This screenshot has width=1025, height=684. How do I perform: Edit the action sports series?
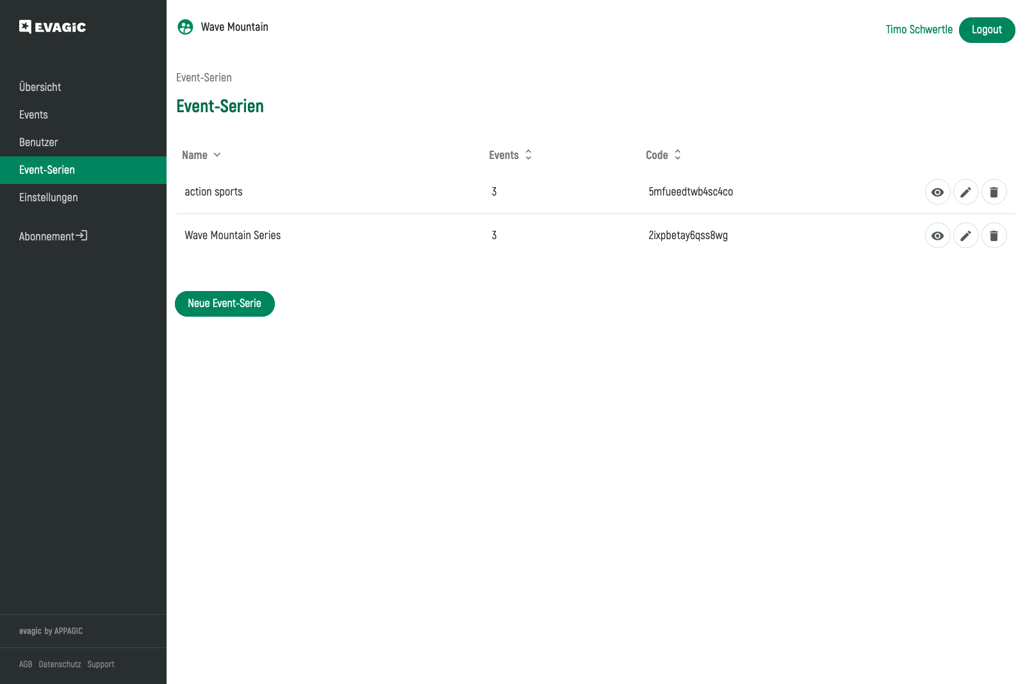[x=965, y=192]
